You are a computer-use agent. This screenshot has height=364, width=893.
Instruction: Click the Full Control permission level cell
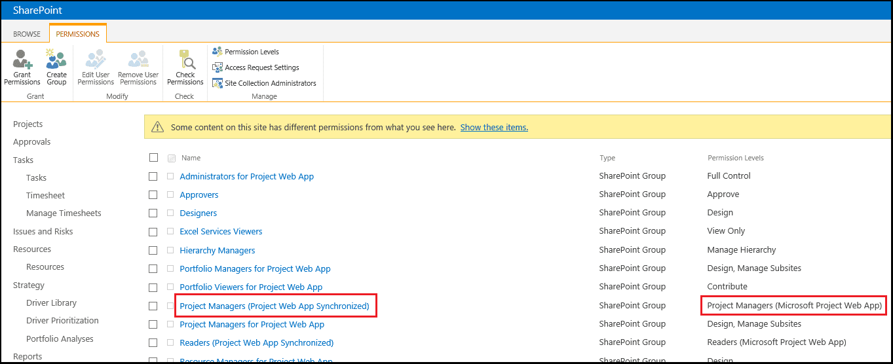pyautogui.click(x=729, y=175)
